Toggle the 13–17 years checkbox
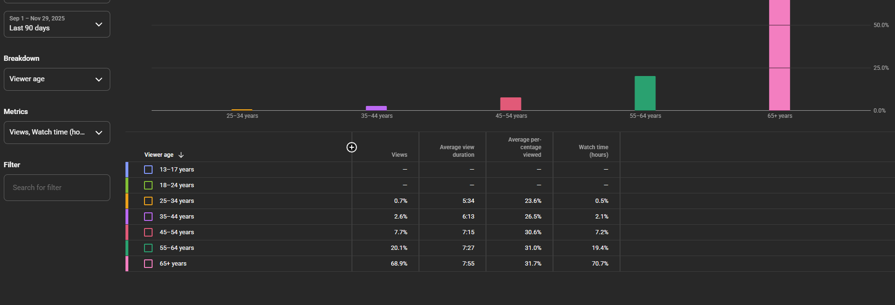This screenshot has width=895, height=305. point(148,170)
